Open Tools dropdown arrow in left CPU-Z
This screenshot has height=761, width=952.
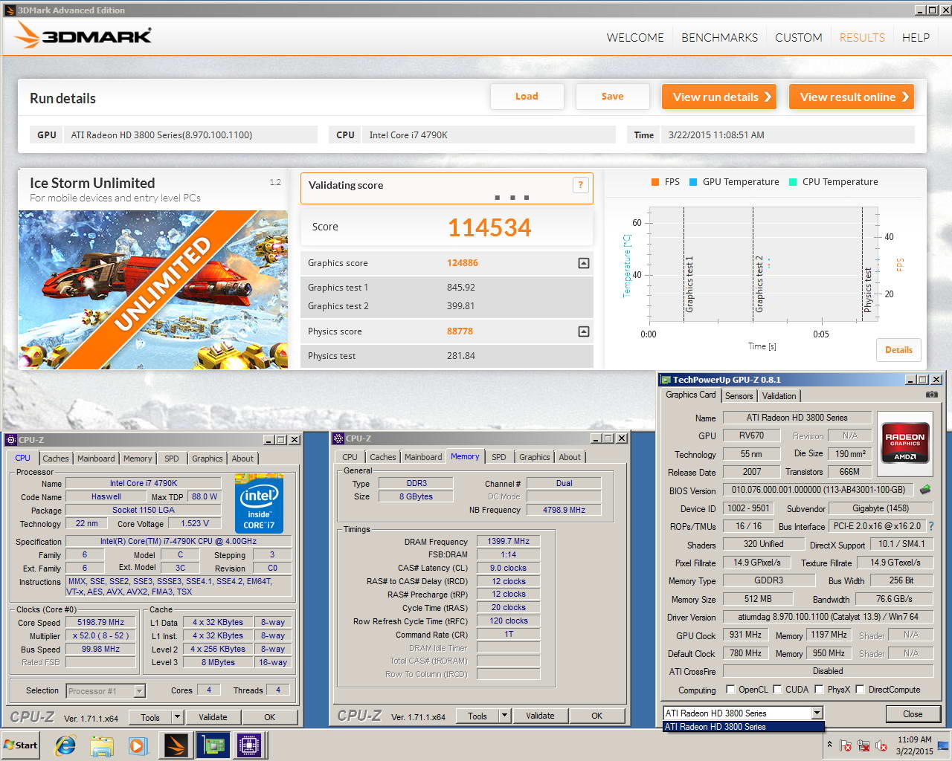click(177, 717)
